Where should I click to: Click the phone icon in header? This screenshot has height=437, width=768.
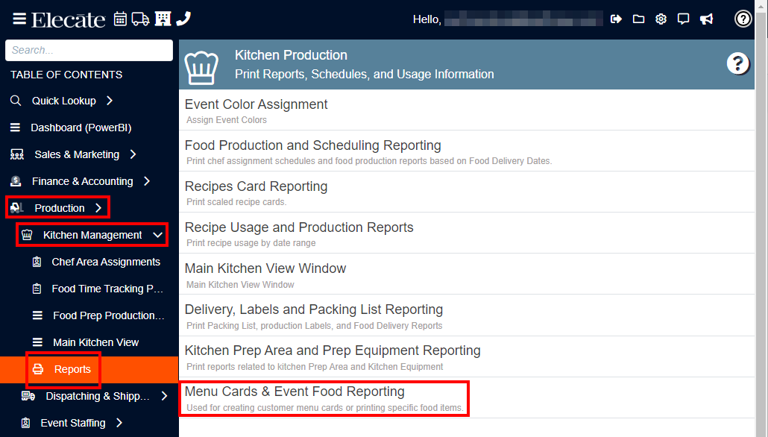183,19
